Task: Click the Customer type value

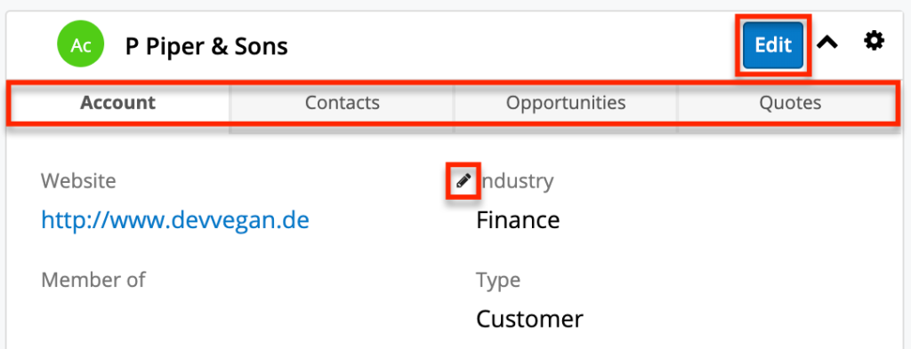Action: pos(529,319)
